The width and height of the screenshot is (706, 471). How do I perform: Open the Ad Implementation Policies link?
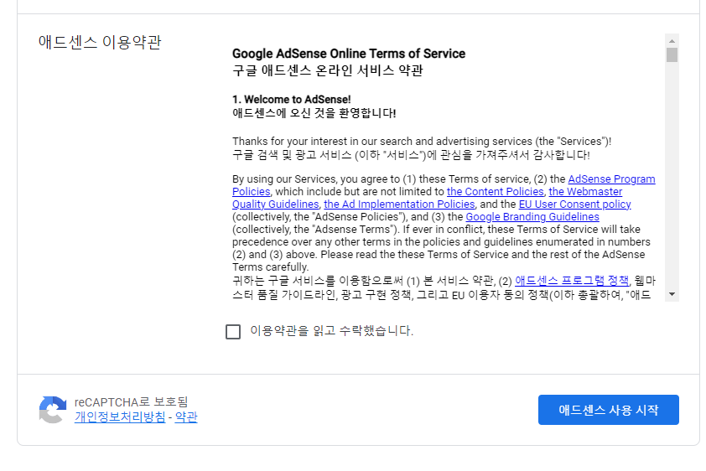[x=399, y=204]
